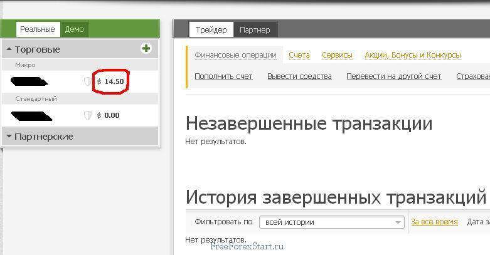Click the Пополнить счет link
Viewport: 490px width, 255px height.
223,76
